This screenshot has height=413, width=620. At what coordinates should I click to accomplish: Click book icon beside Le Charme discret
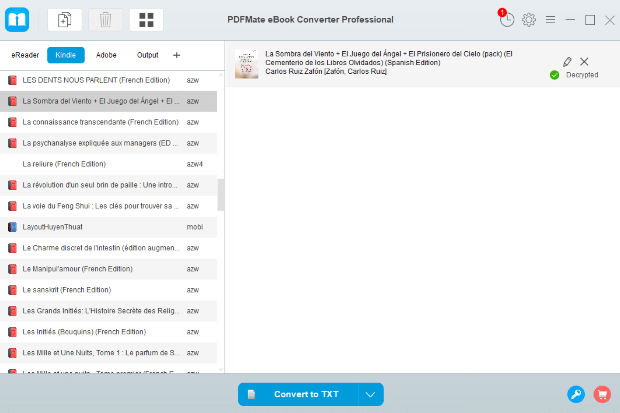tap(12, 248)
